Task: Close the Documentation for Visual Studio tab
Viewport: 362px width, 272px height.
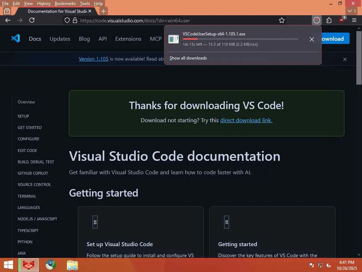Action: tap(90, 11)
